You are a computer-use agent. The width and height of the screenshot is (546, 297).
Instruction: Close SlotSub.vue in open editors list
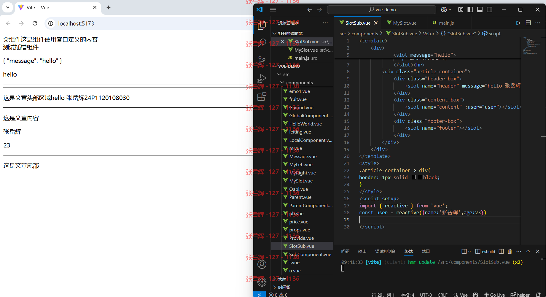(x=283, y=42)
